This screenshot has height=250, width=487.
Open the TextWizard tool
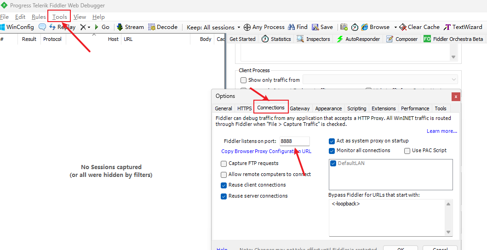click(463, 27)
